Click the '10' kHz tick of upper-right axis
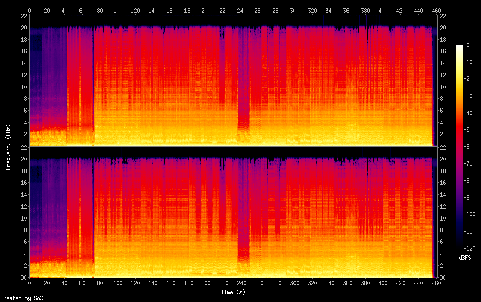The image size is (481, 302). coord(443,87)
